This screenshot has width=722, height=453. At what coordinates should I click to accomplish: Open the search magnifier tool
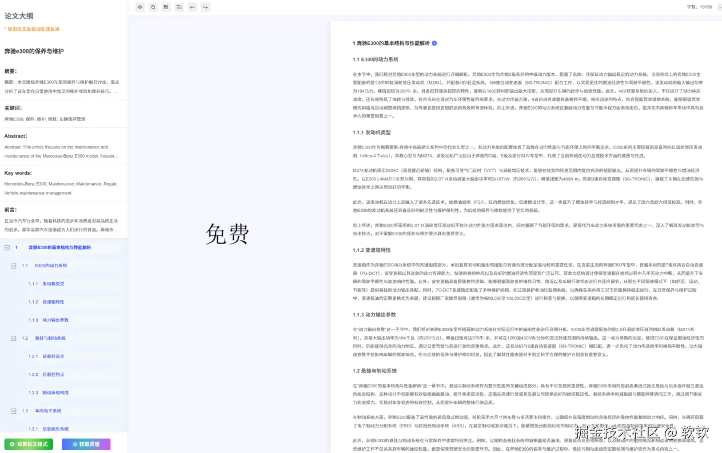click(151, 7)
